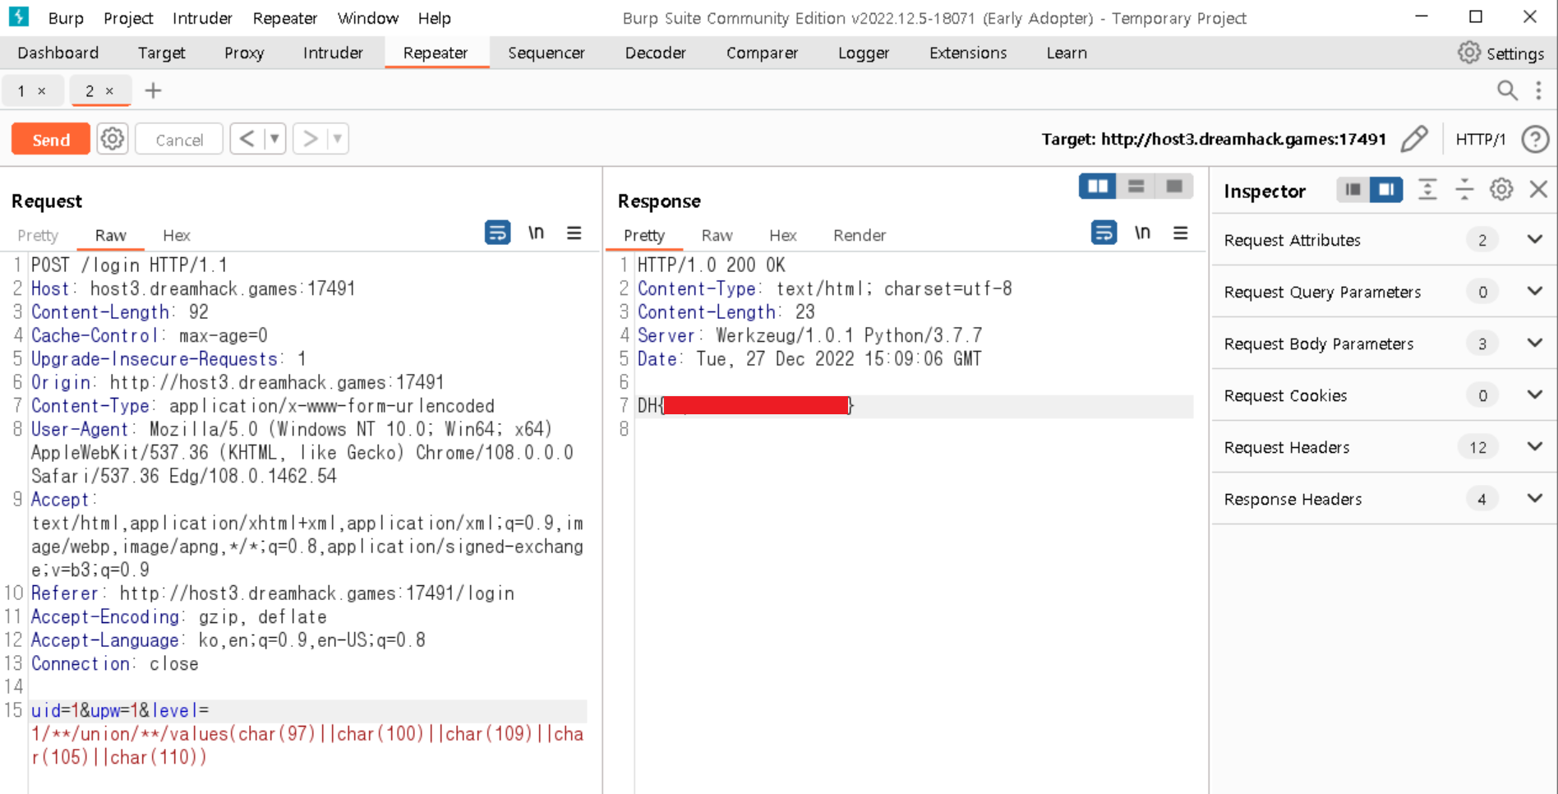Toggle request word wrap icon
The image size is (1558, 794).
click(497, 233)
